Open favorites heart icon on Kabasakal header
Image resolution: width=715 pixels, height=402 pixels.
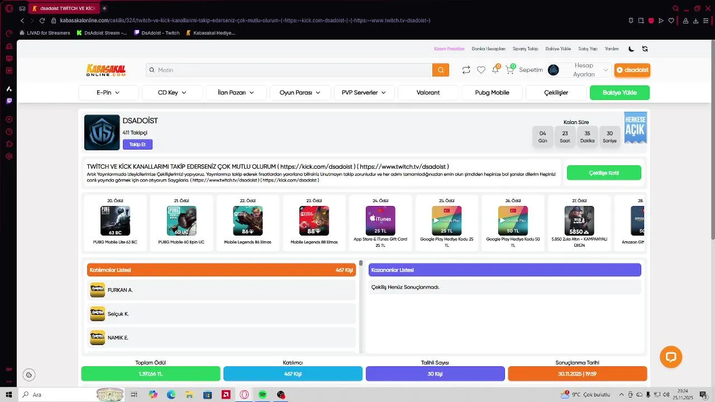pyautogui.click(x=481, y=70)
